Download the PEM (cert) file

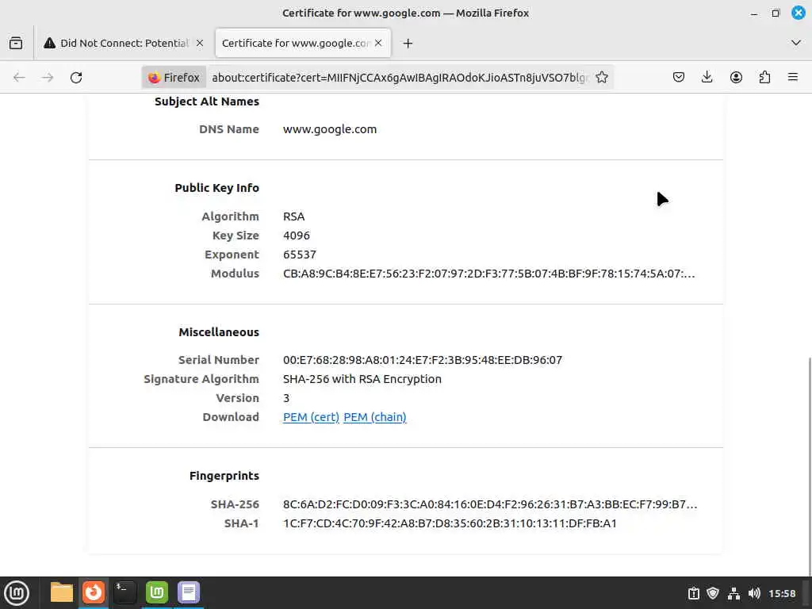click(311, 417)
